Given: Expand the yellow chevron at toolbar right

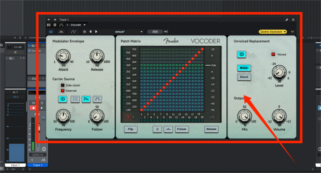Looking at the screenshot, I should point(293,32).
